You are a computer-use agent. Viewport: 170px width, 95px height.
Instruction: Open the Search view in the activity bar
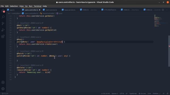(x=3, y=17)
